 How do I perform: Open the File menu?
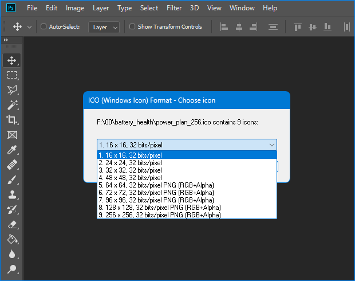[32, 8]
